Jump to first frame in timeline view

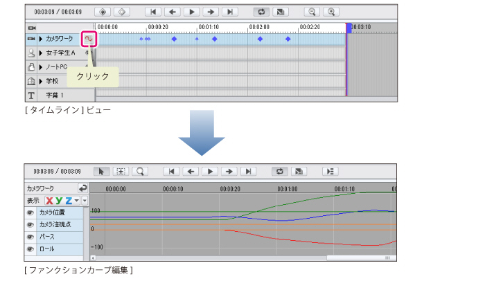pyautogui.click(x=153, y=12)
